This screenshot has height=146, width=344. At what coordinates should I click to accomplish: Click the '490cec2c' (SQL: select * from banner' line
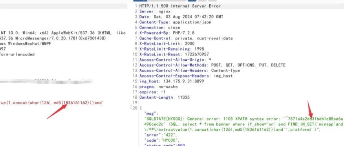tap(243, 124)
